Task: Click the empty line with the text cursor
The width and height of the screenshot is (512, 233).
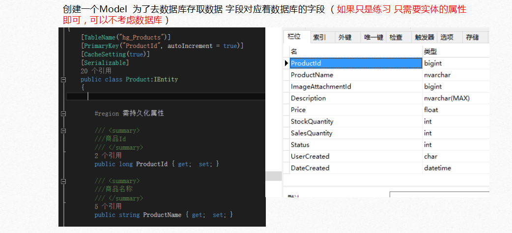Action: pyautogui.click(x=166, y=96)
